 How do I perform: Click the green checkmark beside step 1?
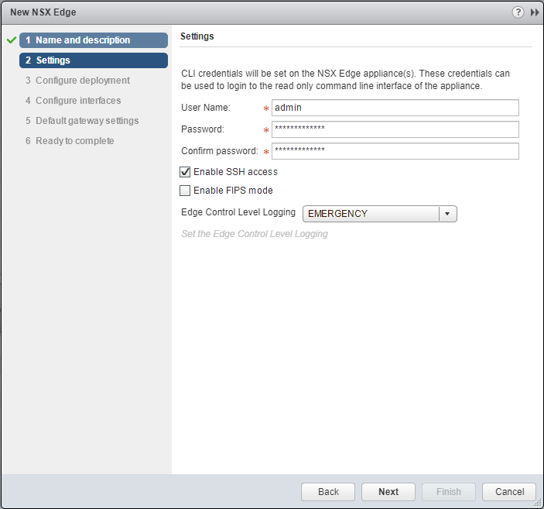(x=11, y=40)
